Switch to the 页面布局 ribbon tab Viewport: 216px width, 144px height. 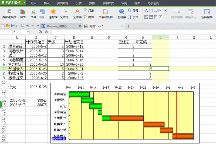(63, 3)
